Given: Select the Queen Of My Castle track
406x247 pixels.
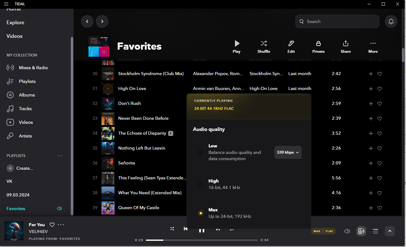Looking at the screenshot, I should tap(139, 208).
